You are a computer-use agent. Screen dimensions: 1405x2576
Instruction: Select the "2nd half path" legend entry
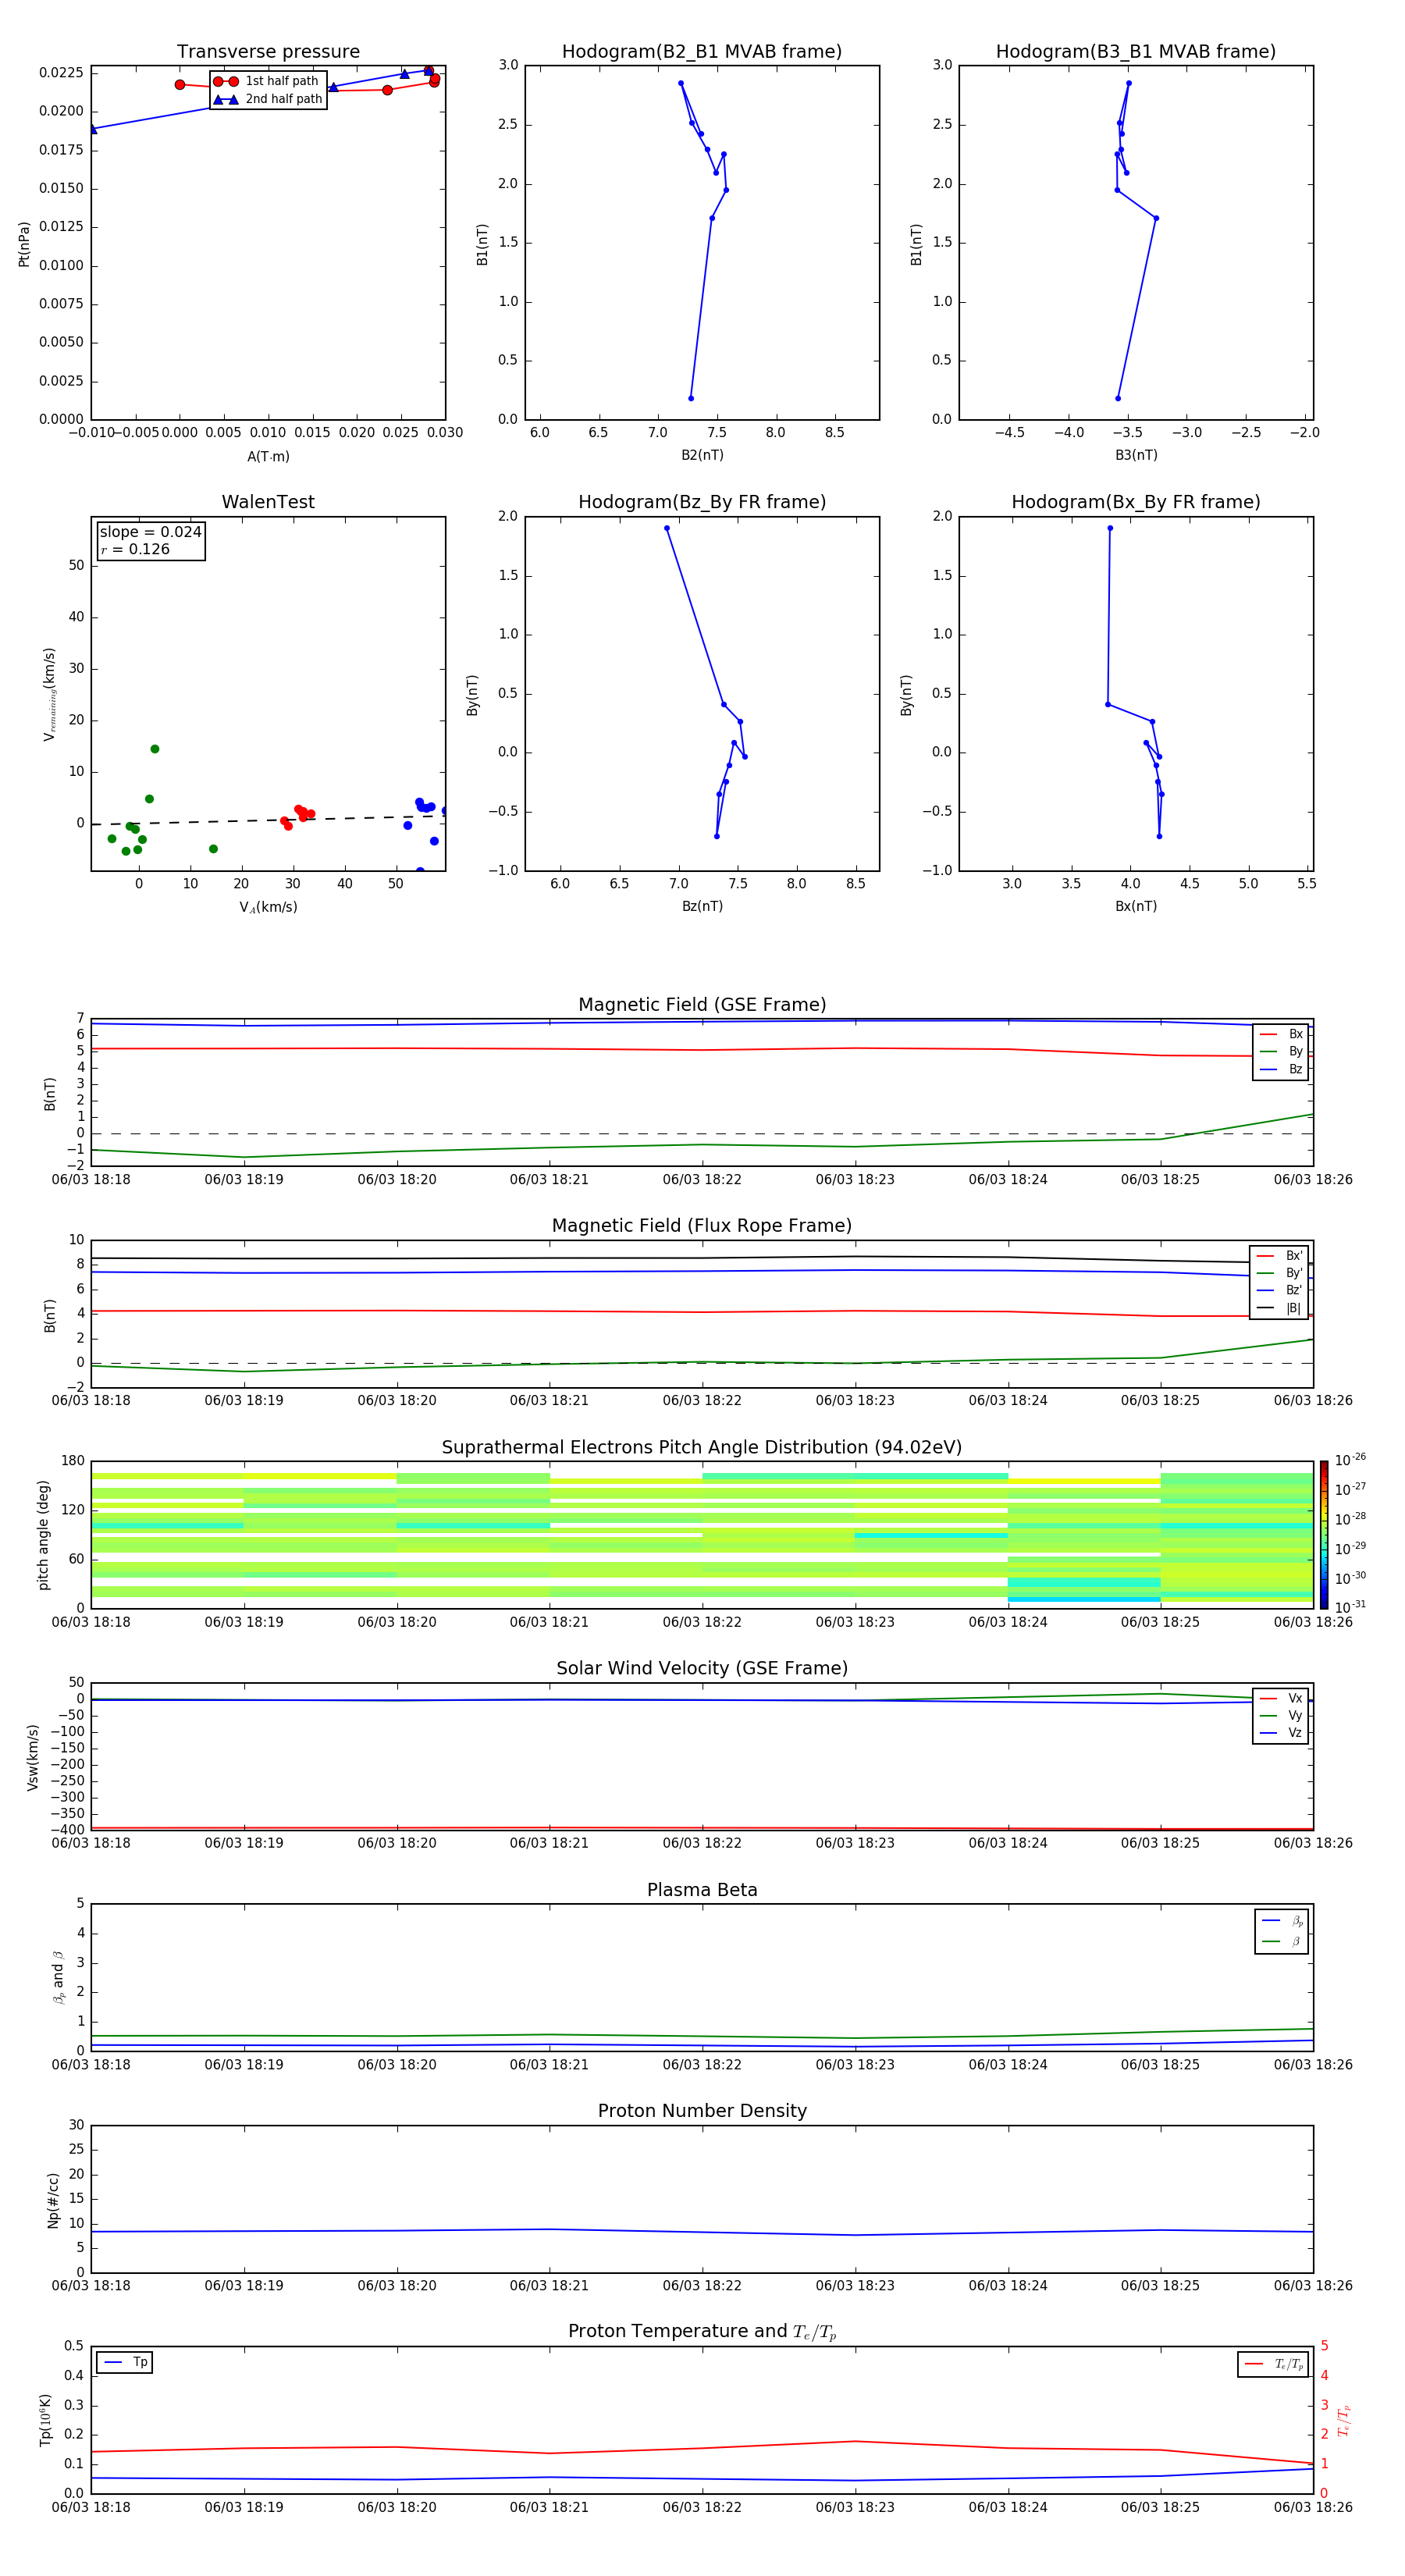point(267,99)
